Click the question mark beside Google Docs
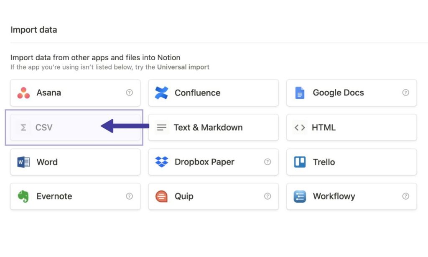This screenshot has height=257, width=428. (x=405, y=93)
